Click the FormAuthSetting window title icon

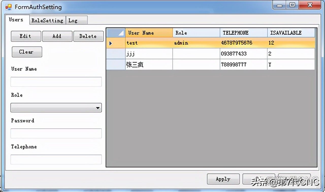tap(8, 7)
